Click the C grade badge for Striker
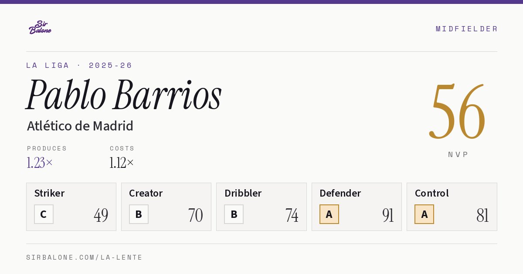 click(44, 214)
